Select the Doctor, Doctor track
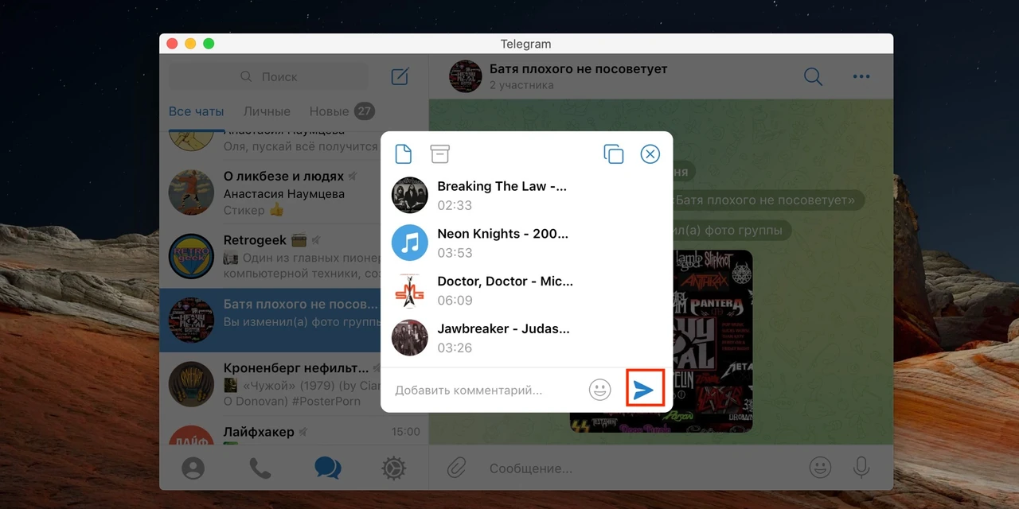Image resolution: width=1019 pixels, height=509 pixels. tap(526, 290)
